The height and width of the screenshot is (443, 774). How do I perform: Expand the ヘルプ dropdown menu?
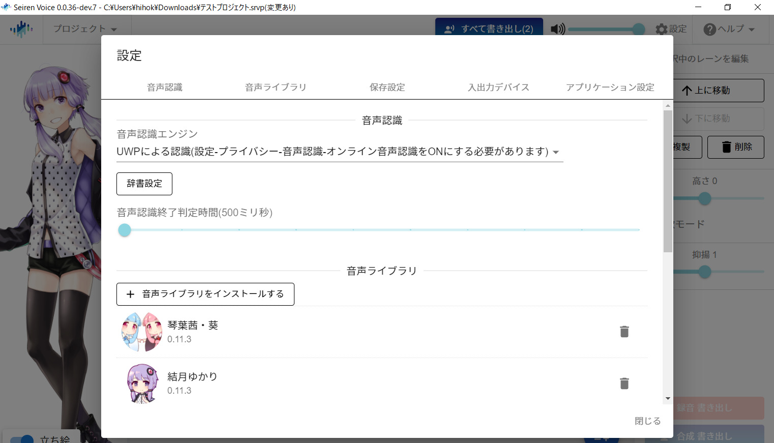tap(729, 29)
